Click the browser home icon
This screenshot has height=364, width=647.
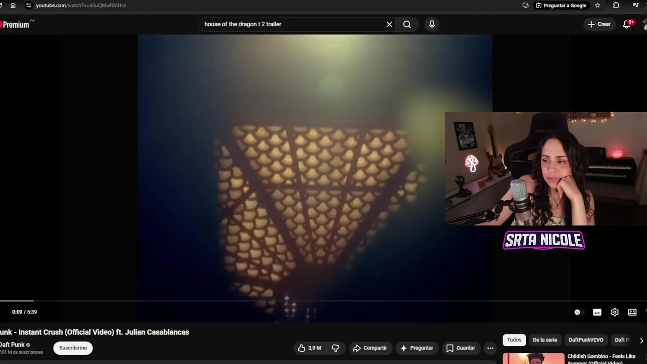13,5
